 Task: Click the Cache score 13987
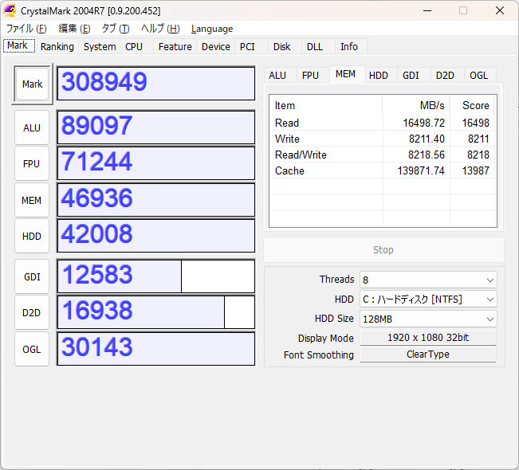click(x=475, y=170)
